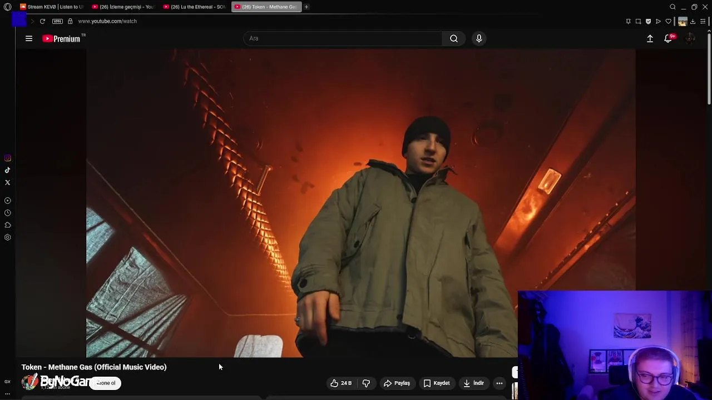
Task: Open GX Control at sidebar bottom
Action: [x=8, y=382]
